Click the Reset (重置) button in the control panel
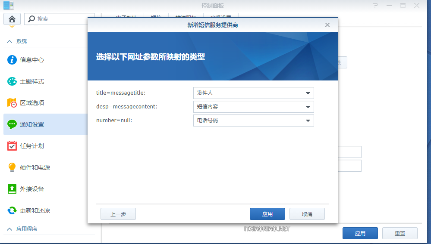The width and height of the screenshot is (431, 244). coord(400,233)
